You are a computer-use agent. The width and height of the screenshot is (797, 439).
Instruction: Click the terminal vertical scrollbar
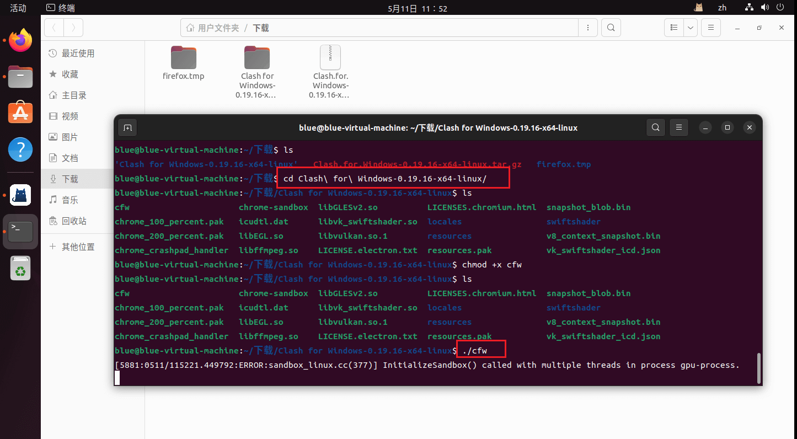click(759, 368)
